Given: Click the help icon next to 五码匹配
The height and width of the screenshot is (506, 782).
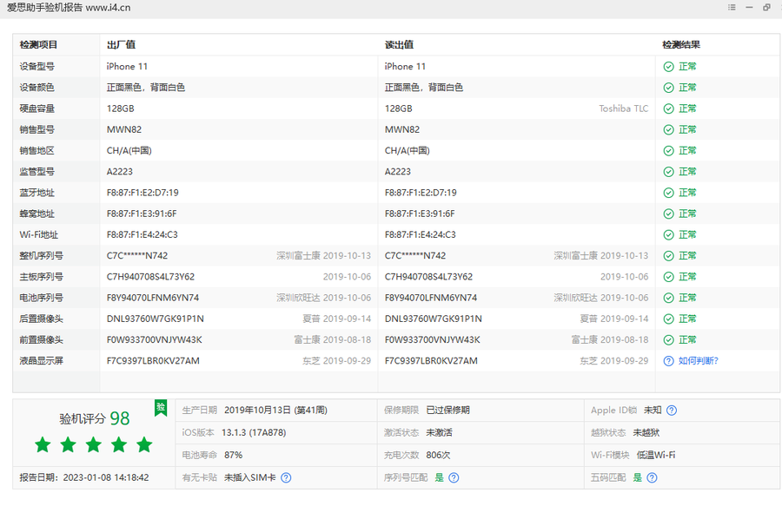Looking at the screenshot, I should pyautogui.click(x=652, y=477).
